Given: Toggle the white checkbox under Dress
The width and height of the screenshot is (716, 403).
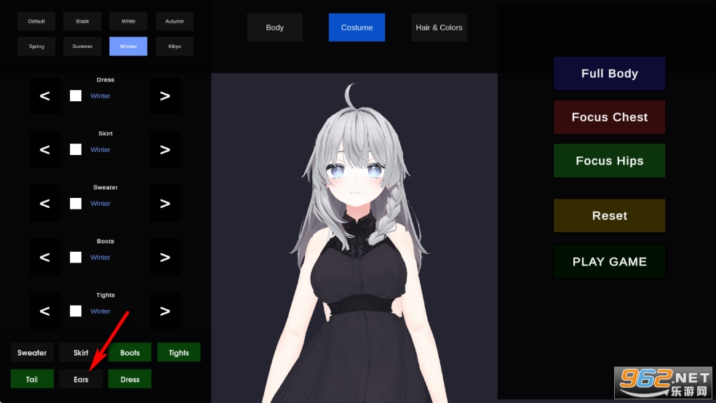Looking at the screenshot, I should coord(76,96).
